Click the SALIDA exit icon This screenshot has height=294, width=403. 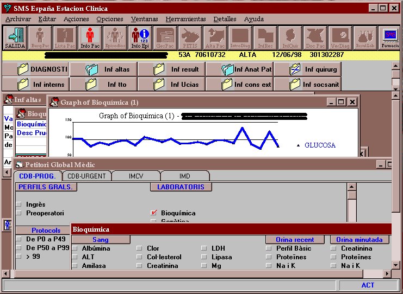15,37
